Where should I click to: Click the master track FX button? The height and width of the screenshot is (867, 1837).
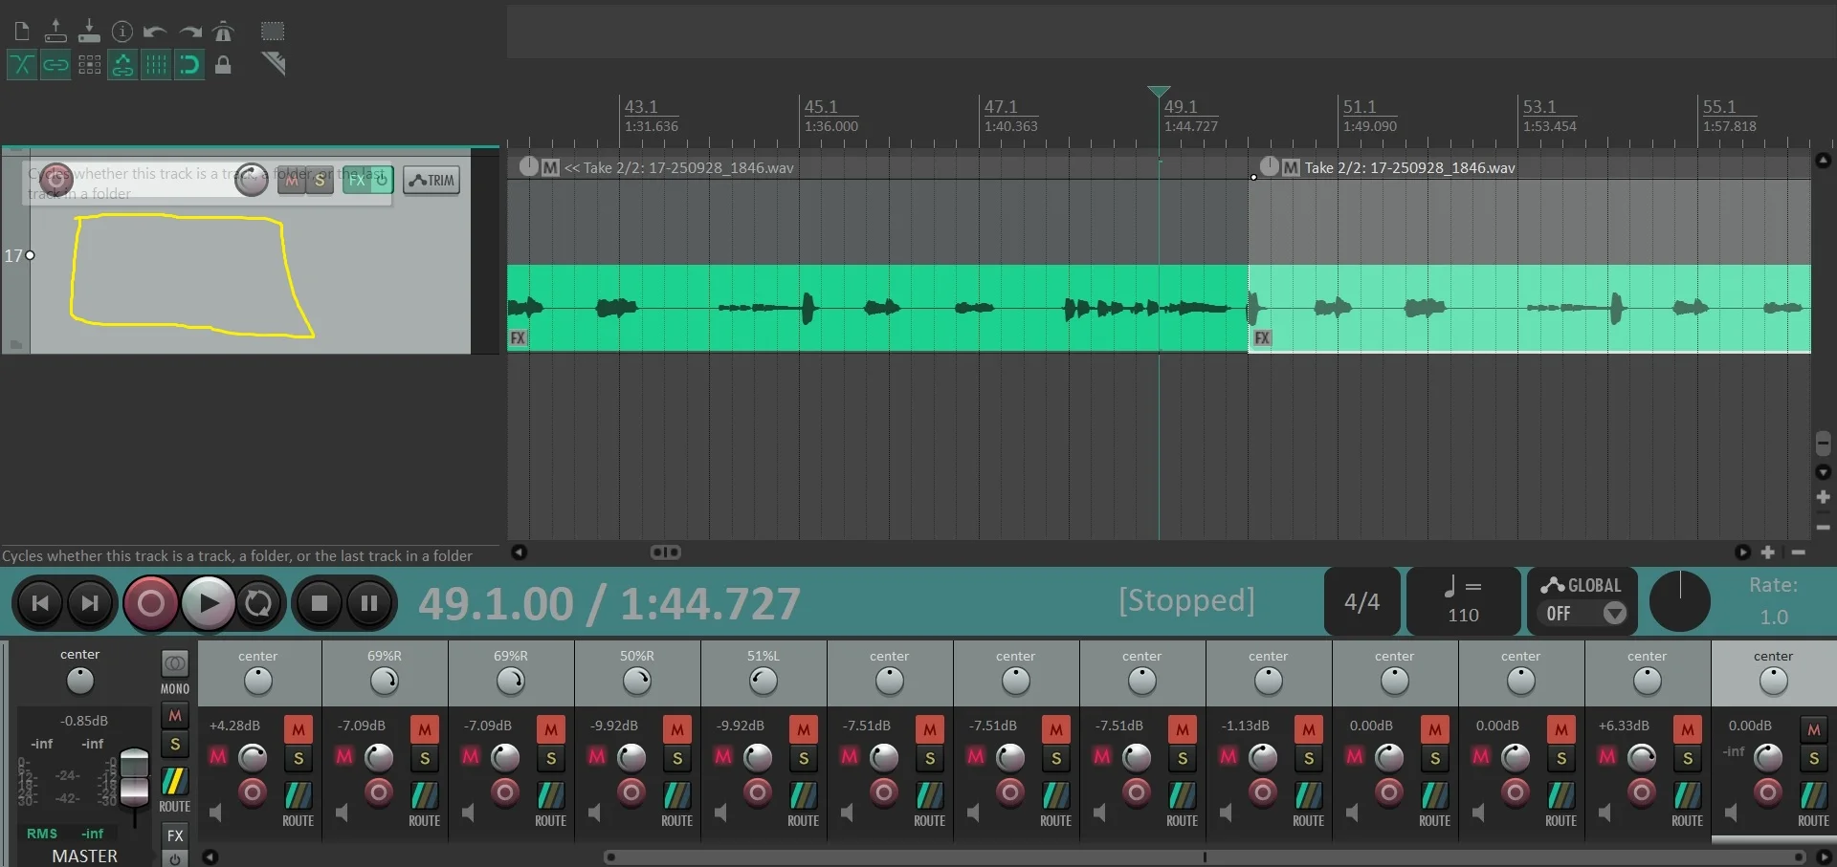pyautogui.click(x=175, y=835)
